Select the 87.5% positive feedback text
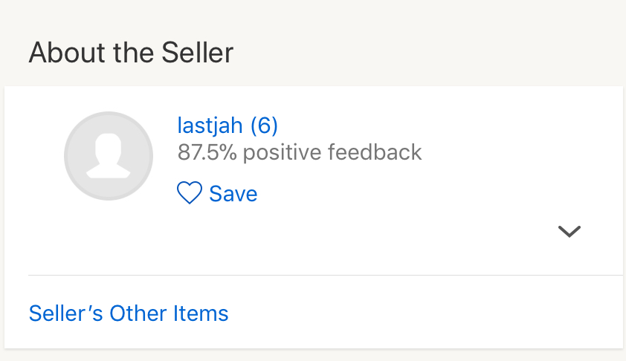The width and height of the screenshot is (626, 361). click(x=300, y=152)
